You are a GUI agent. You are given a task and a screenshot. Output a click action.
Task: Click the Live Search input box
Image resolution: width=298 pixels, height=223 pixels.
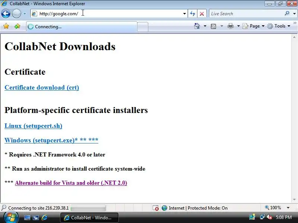point(246,14)
